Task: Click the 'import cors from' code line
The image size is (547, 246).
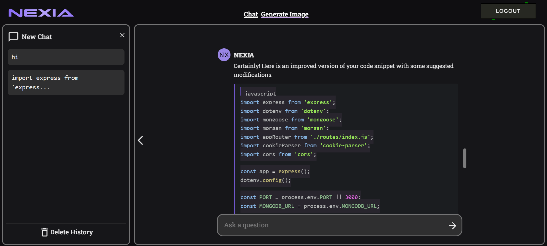Action: pos(278,154)
